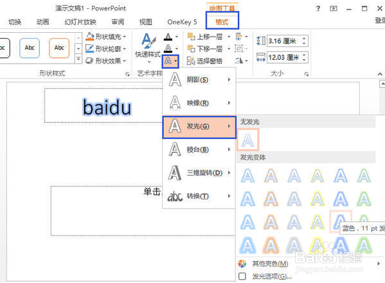Select highlighted blue 11 pt glow variant
Image resolution: width=385 pixels, height=283 pixels.
341,222
